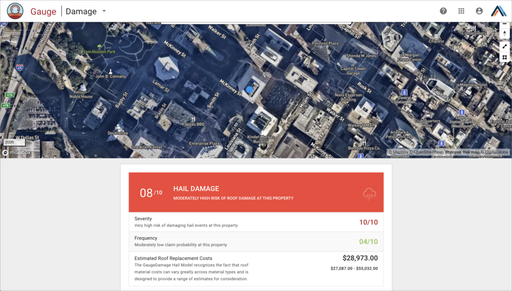
Task: Select the polygon draw tool
Action: 504,57
